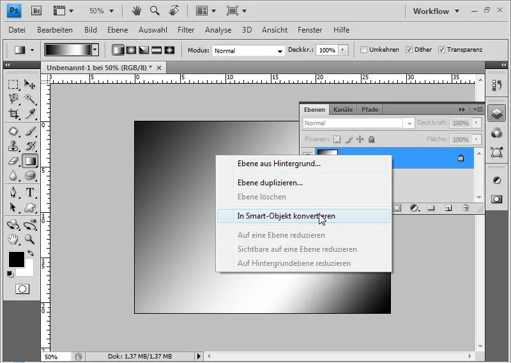Viewport: 511px width, 363px height.
Task: Choose the Linear gradient style
Action: pyautogui.click(x=118, y=50)
